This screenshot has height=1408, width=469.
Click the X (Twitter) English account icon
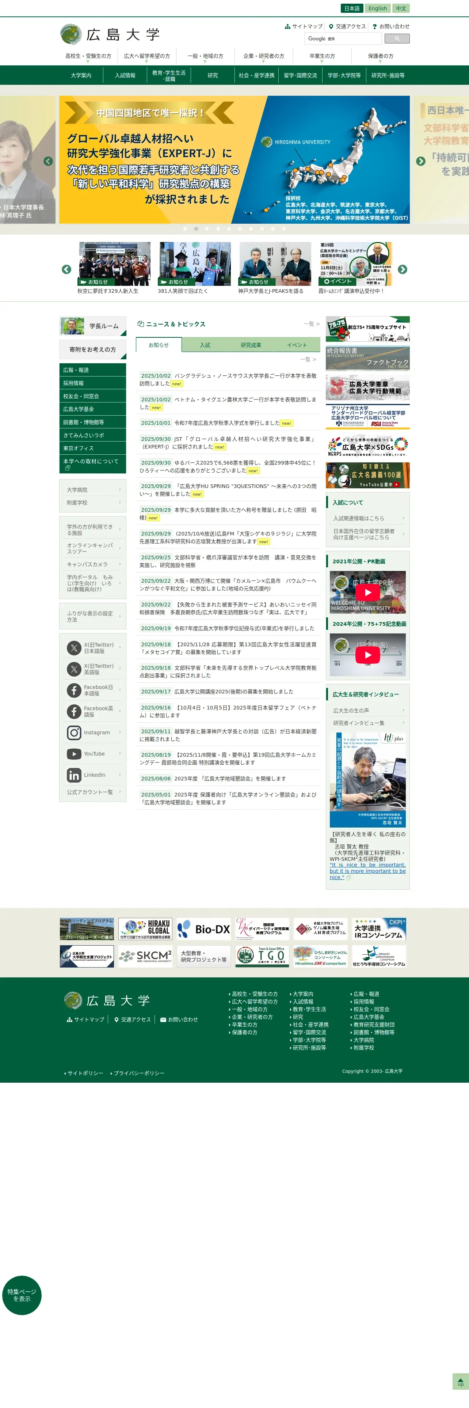click(x=74, y=669)
